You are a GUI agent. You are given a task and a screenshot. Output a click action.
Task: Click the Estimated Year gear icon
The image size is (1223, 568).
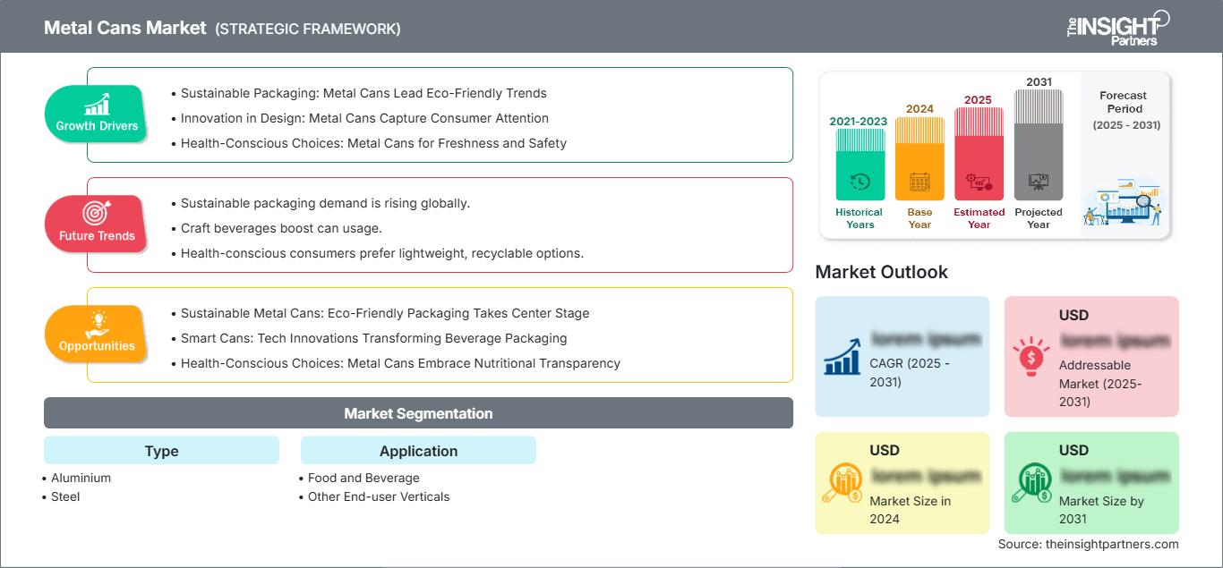click(979, 182)
